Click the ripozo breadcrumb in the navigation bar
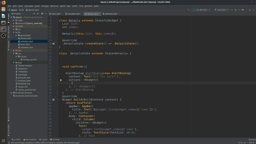Screen dimensions: 256x144 (x=13, y=10)
